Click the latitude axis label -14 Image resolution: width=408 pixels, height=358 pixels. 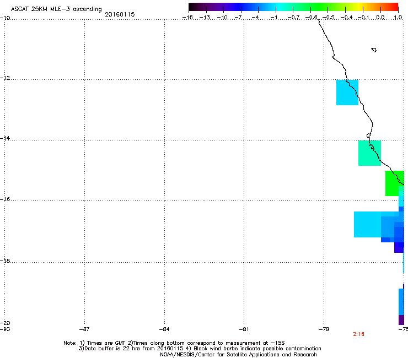point(5,138)
